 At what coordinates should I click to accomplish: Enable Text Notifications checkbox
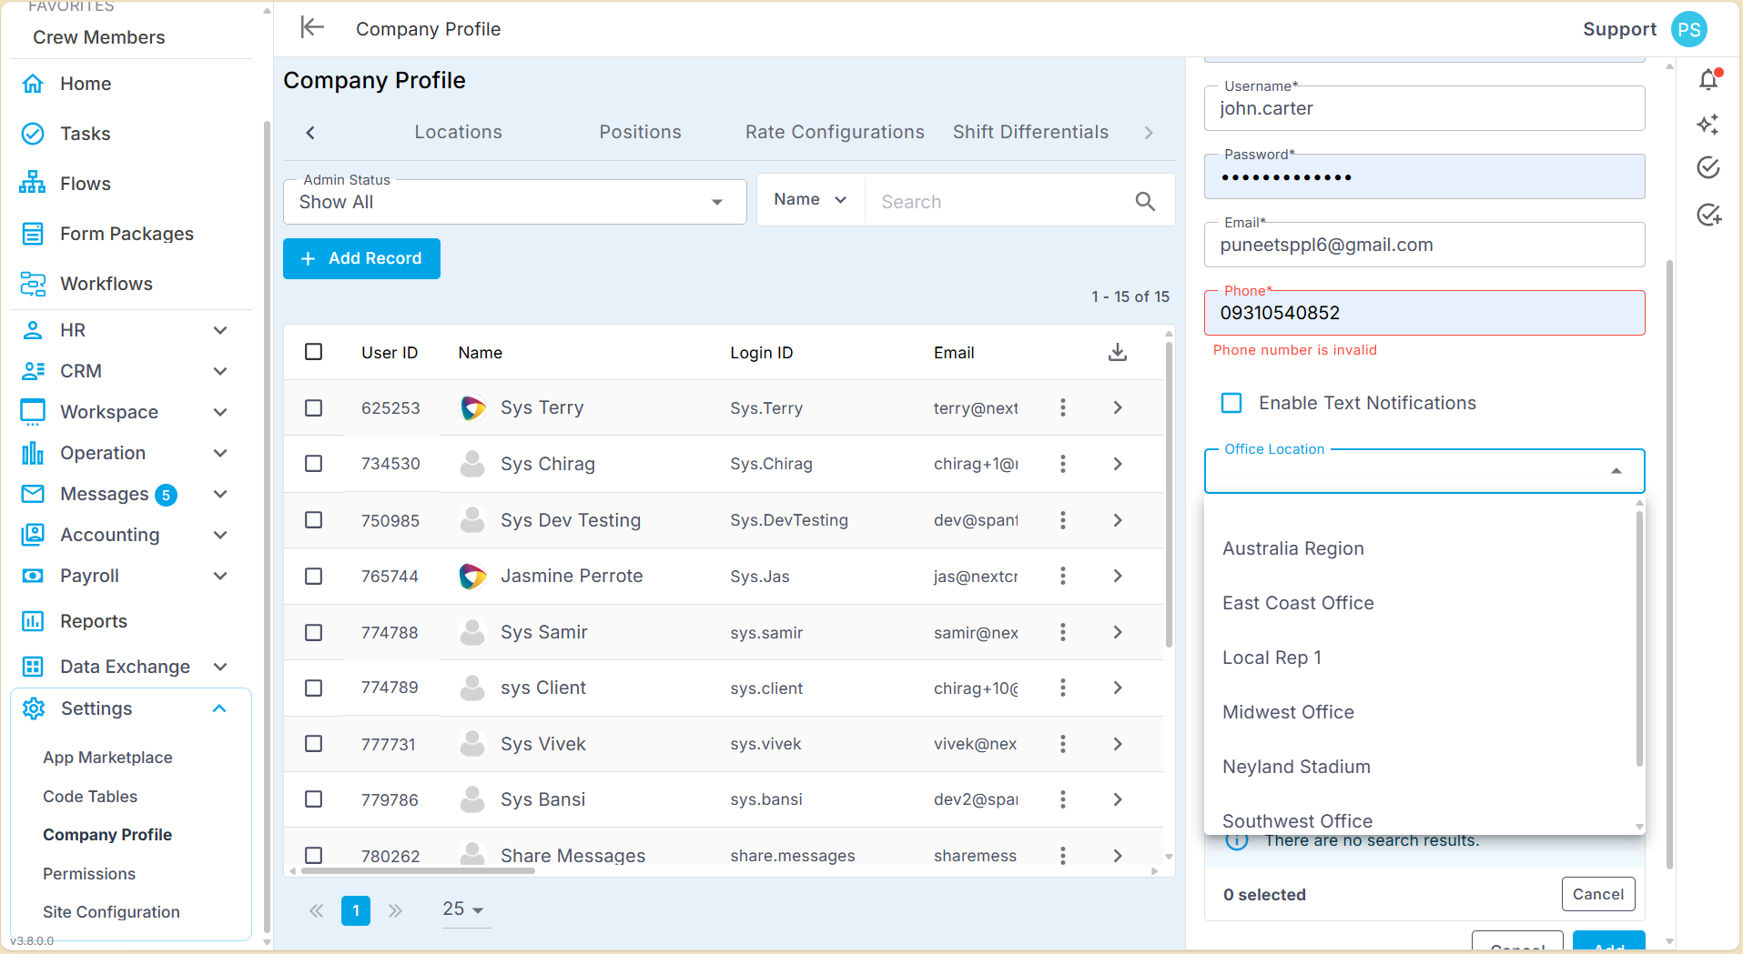pyautogui.click(x=1231, y=403)
